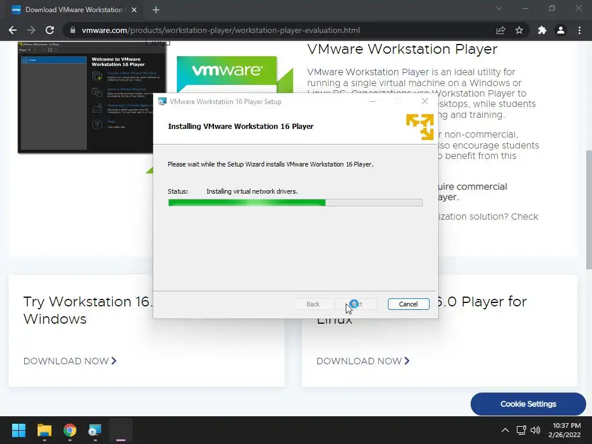The height and width of the screenshot is (444, 592).
Task: Click the browser back arrow
Action: pos(13,30)
